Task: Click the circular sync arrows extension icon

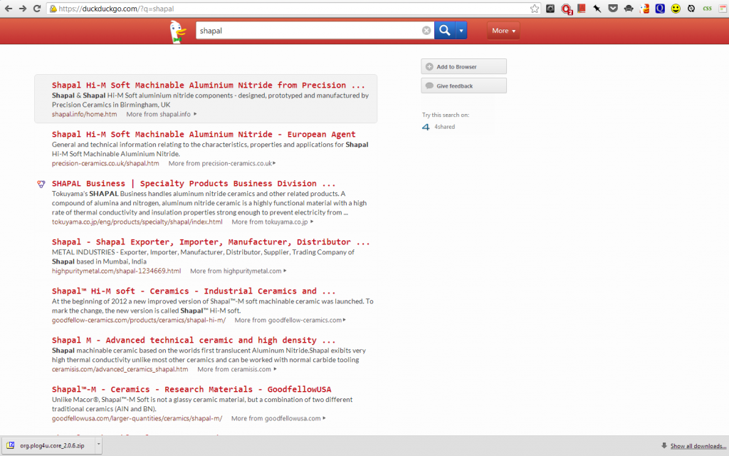Action: click(691, 9)
